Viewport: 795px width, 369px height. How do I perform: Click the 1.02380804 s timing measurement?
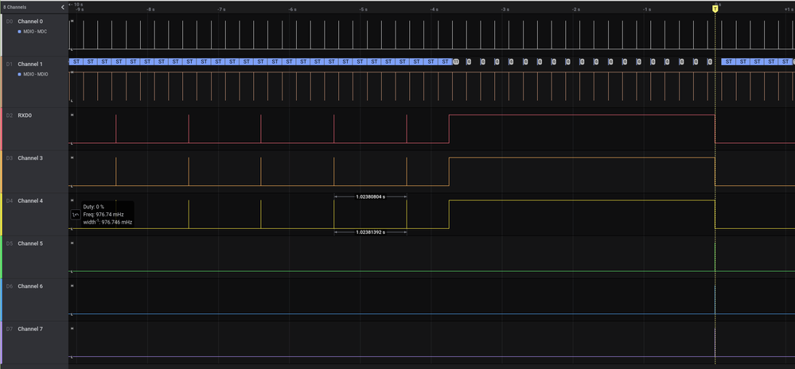point(370,196)
